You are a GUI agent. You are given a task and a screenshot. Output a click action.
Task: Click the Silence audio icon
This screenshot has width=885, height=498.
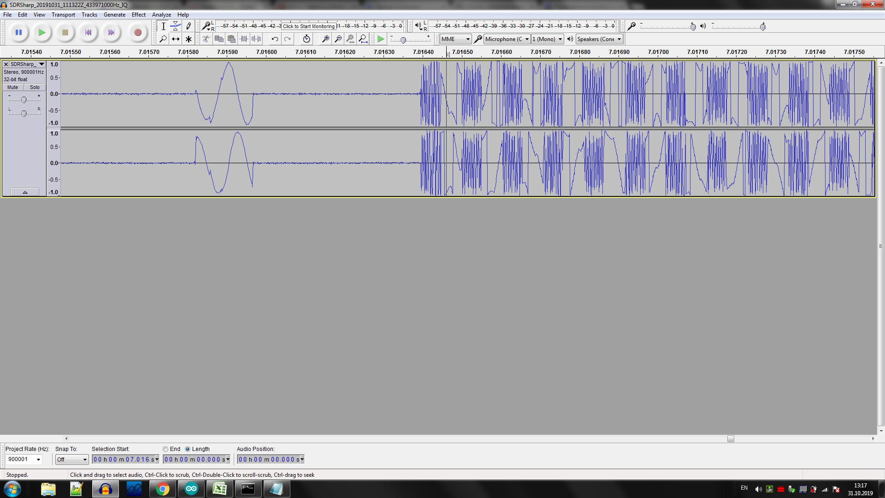pos(256,39)
